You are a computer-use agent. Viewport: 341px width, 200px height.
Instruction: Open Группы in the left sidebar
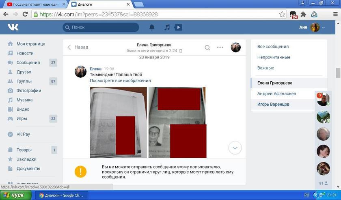(x=25, y=81)
